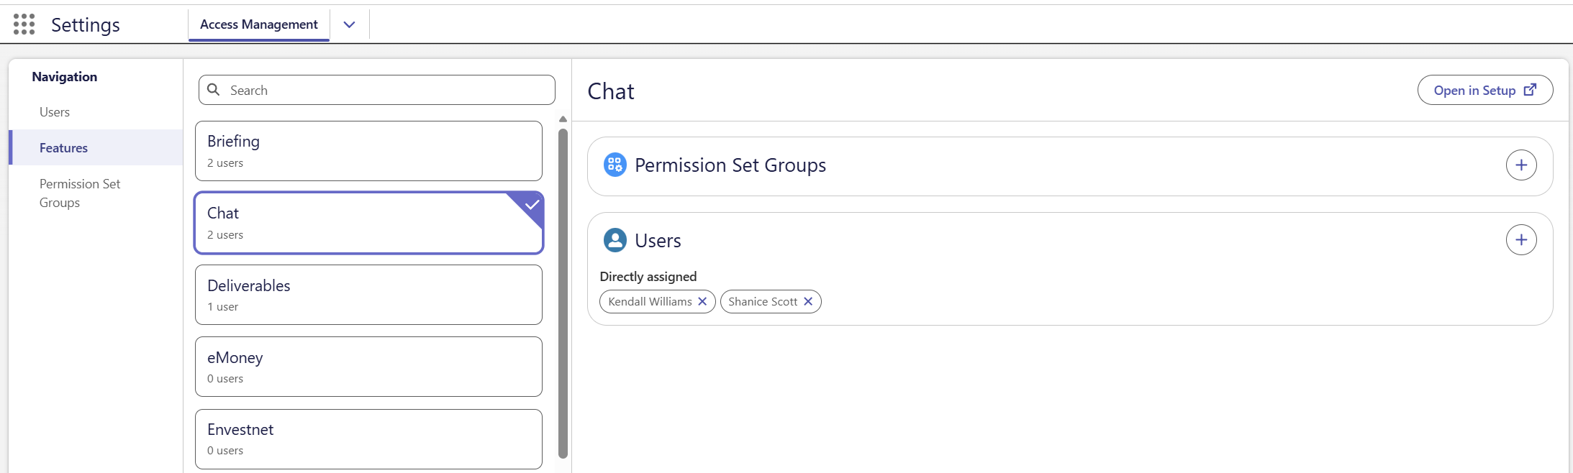Add a permission set group with plus
The image size is (1573, 473).
point(1521,165)
